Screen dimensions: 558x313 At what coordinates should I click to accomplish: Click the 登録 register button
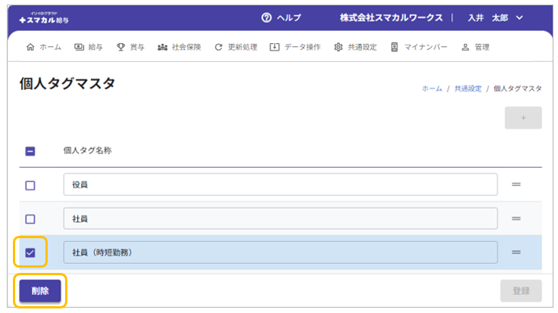520,291
